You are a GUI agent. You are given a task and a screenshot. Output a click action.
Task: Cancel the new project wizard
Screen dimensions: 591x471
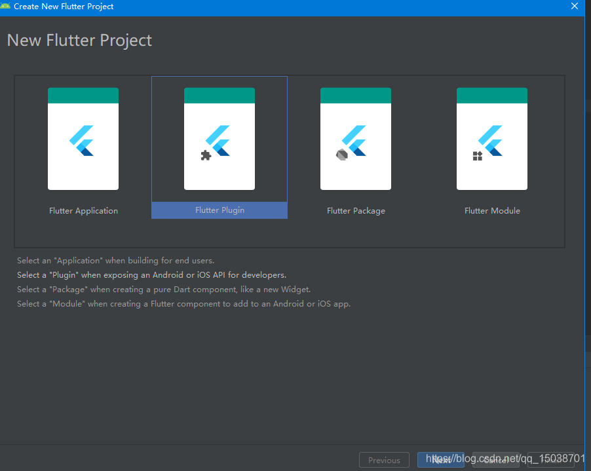495,460
